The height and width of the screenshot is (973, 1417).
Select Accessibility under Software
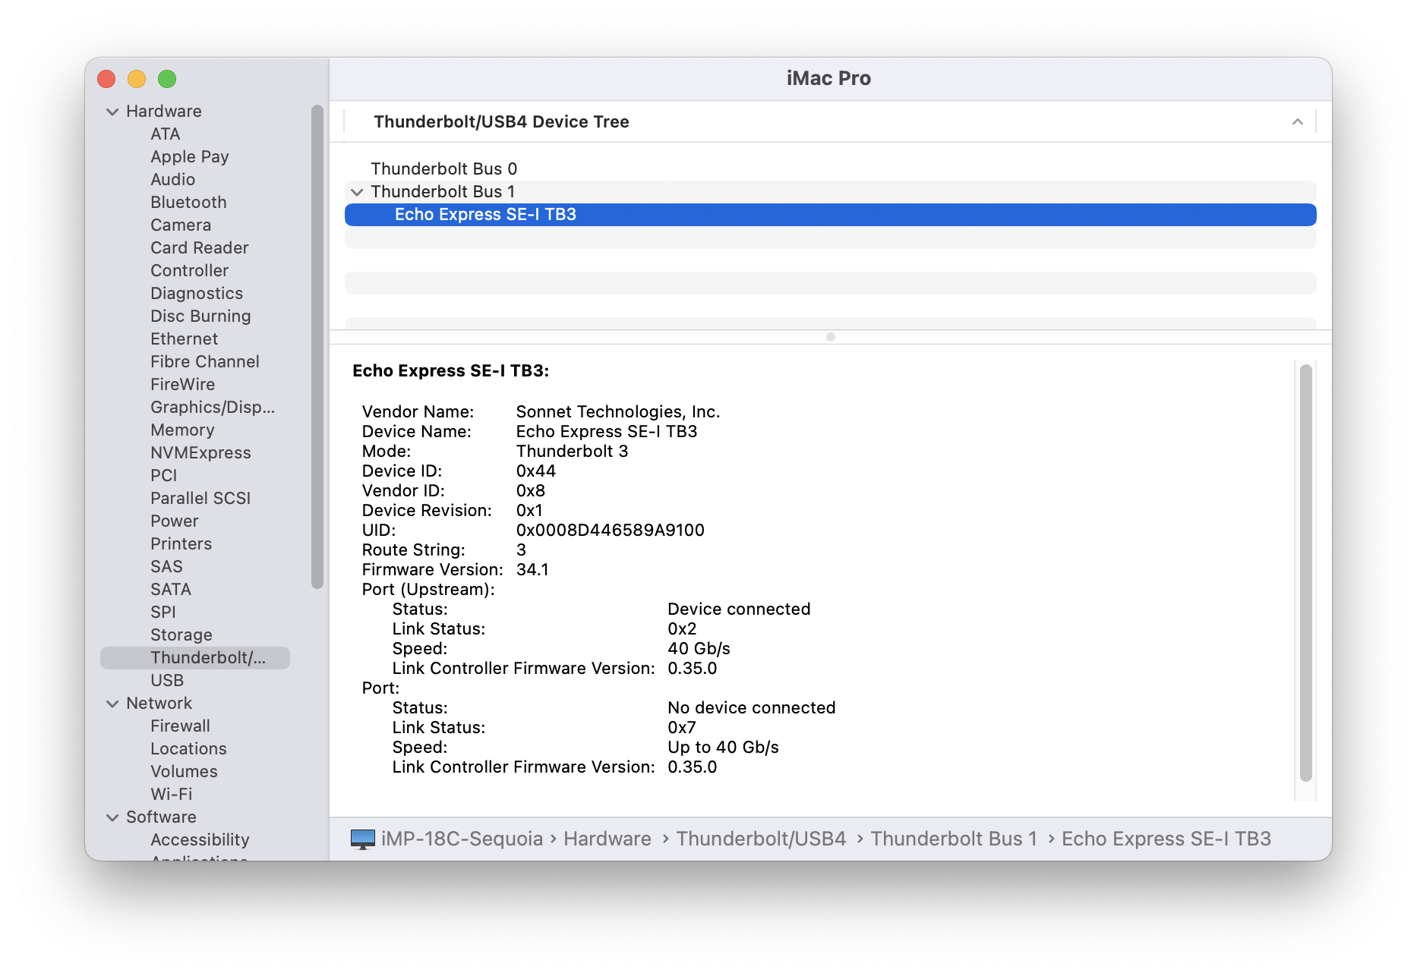200,840
